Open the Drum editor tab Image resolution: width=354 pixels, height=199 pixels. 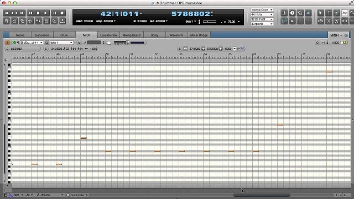(x=64, y=35)
